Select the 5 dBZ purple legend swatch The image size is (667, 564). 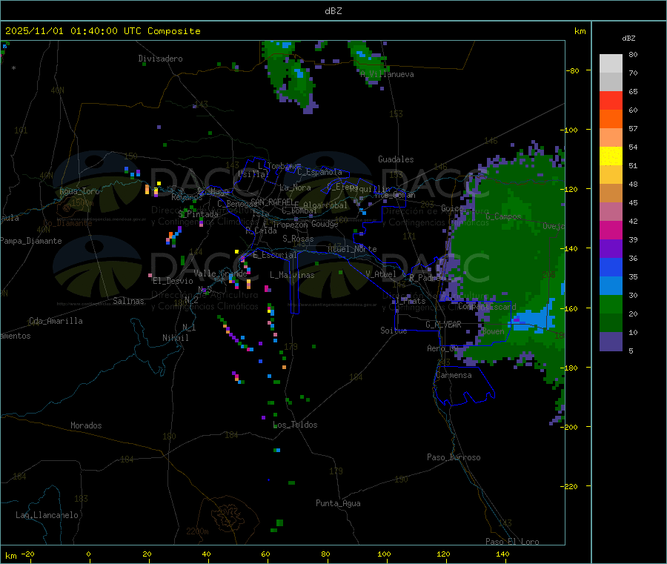coord(611,342)
